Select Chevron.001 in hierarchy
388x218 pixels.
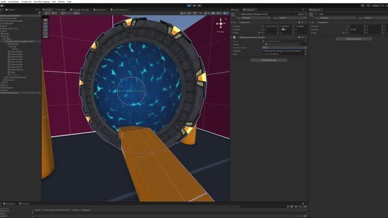pos(16,51)
